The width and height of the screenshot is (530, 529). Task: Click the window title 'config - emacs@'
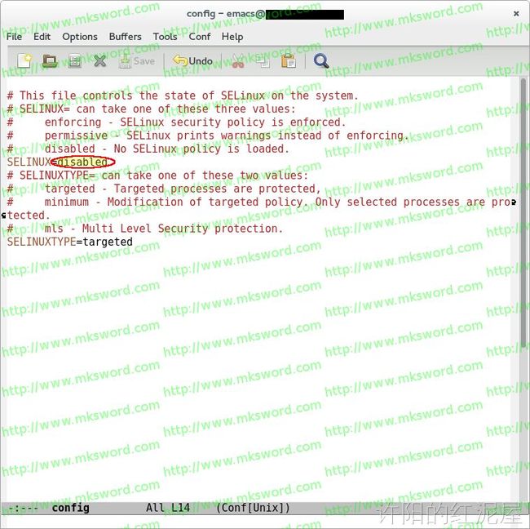226,14
